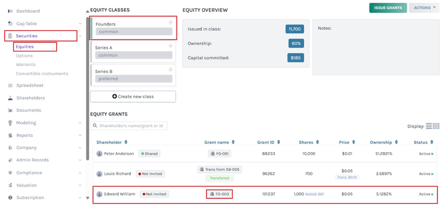
Task: Expand the Cap Table menu
Action: click(80, 24)
